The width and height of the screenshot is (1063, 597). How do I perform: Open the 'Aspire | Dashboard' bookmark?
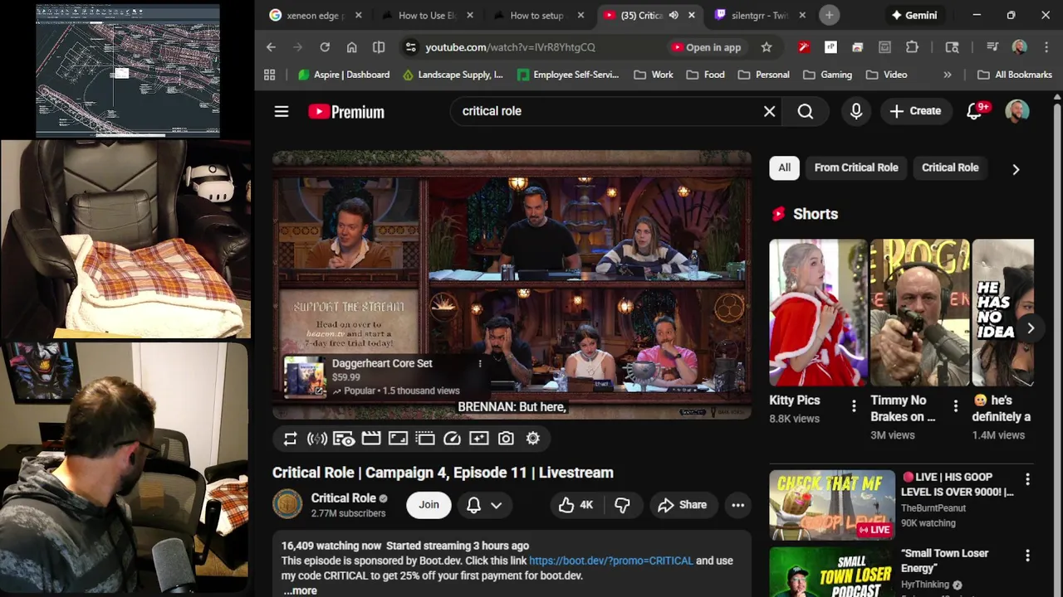[x=344, y=75]
